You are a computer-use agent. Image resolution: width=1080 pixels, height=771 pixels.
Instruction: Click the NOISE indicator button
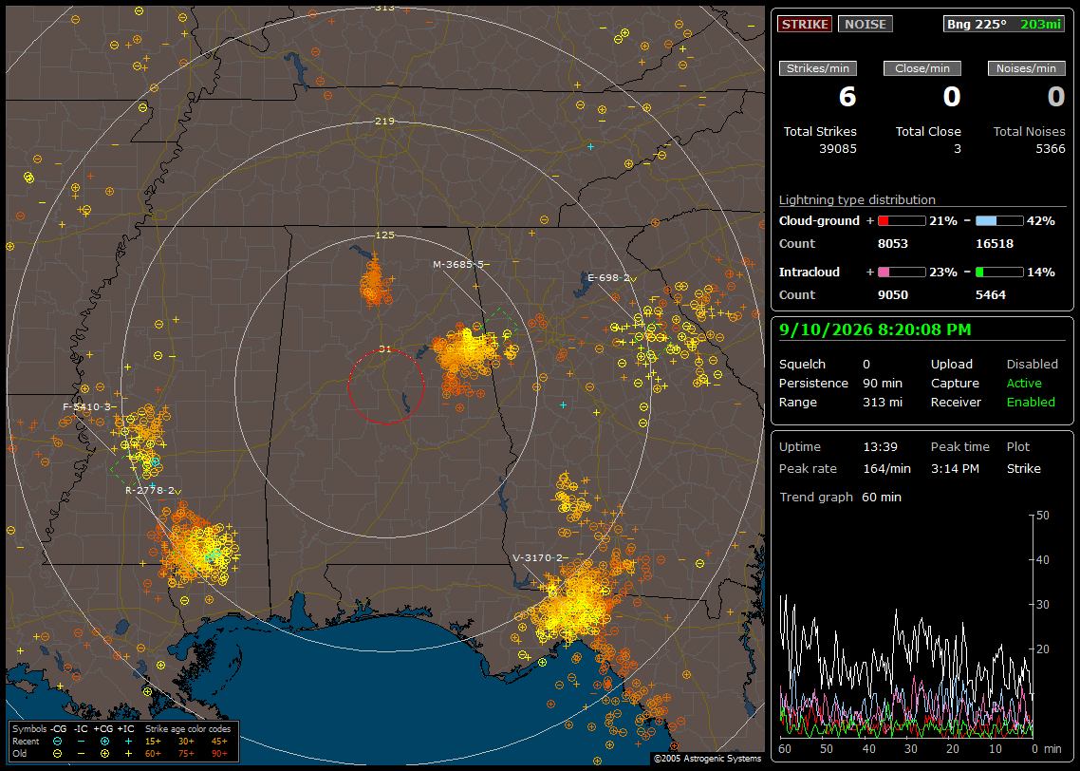click(866, 24)
